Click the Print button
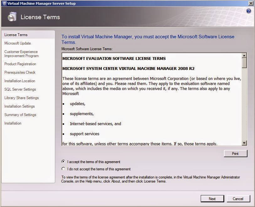 point(236,153)
